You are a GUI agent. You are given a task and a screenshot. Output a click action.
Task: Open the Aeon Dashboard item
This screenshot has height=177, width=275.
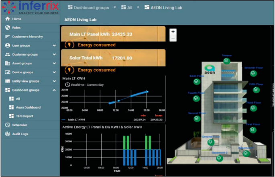tap(31, 107)
